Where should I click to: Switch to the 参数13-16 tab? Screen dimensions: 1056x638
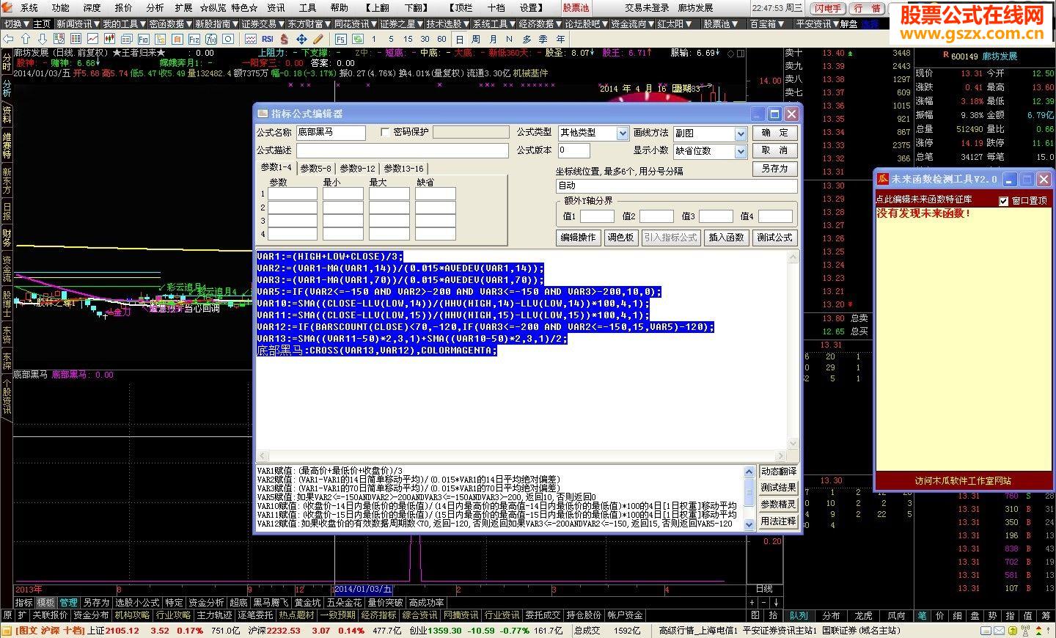pos(403,169)
